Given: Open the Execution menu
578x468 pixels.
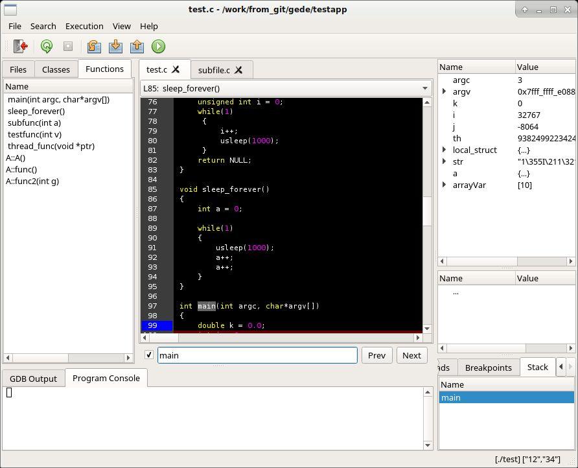Looking at the screenshot, I should coord(84,26).
